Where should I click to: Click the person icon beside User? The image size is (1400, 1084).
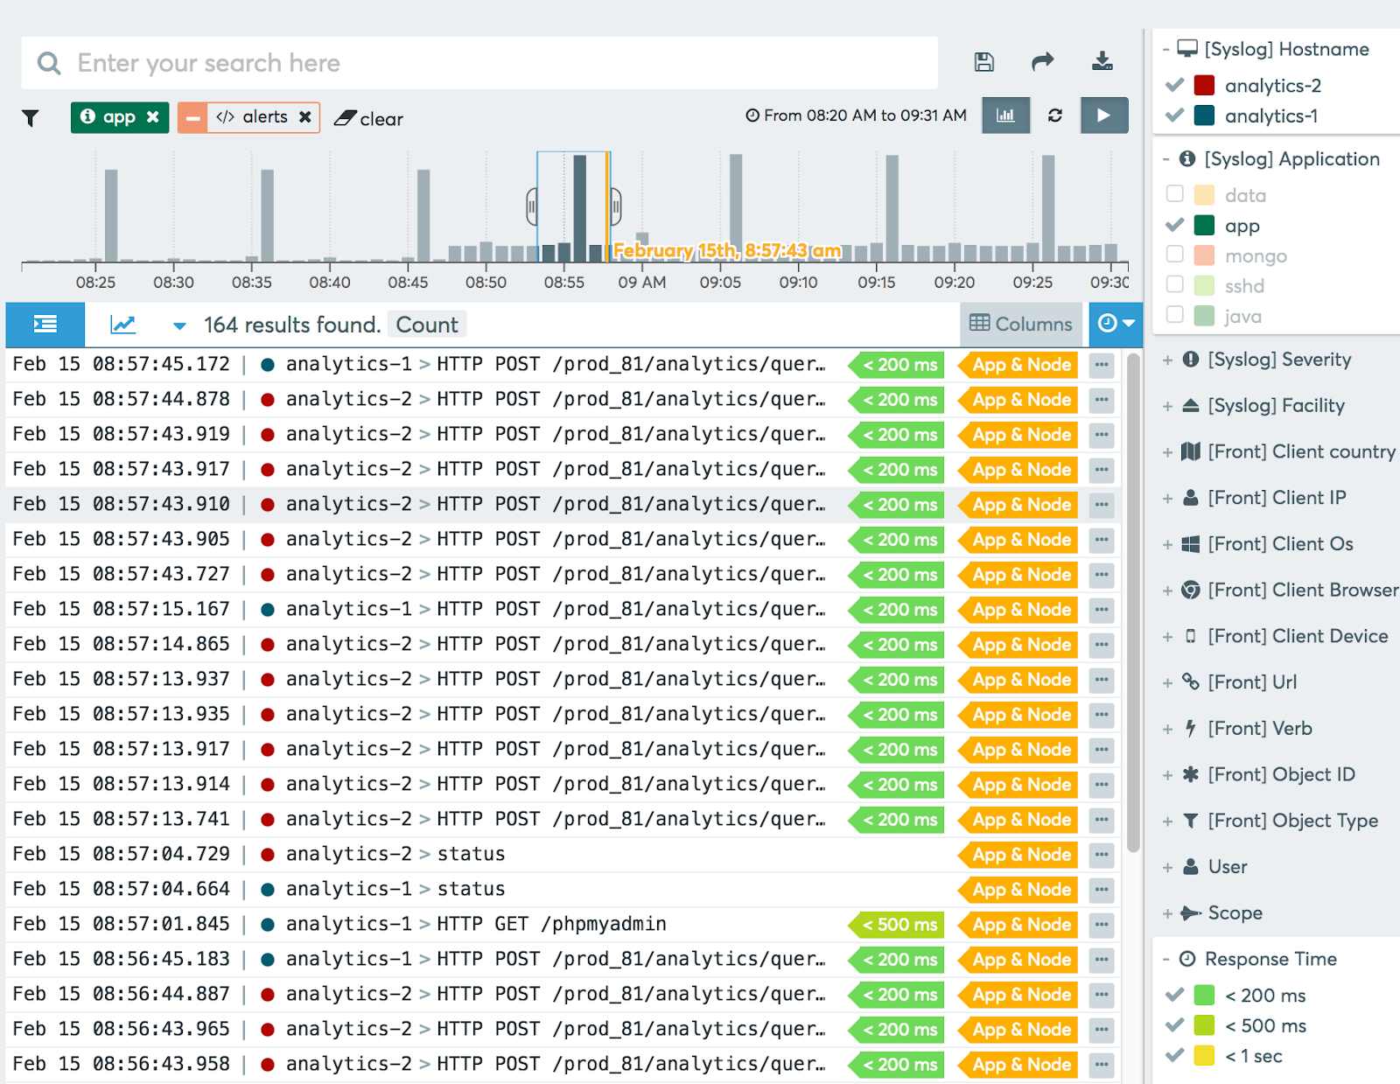point(1191,867)
